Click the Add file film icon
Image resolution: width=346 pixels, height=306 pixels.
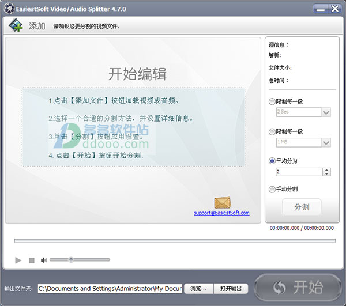[x=16, y=25]
